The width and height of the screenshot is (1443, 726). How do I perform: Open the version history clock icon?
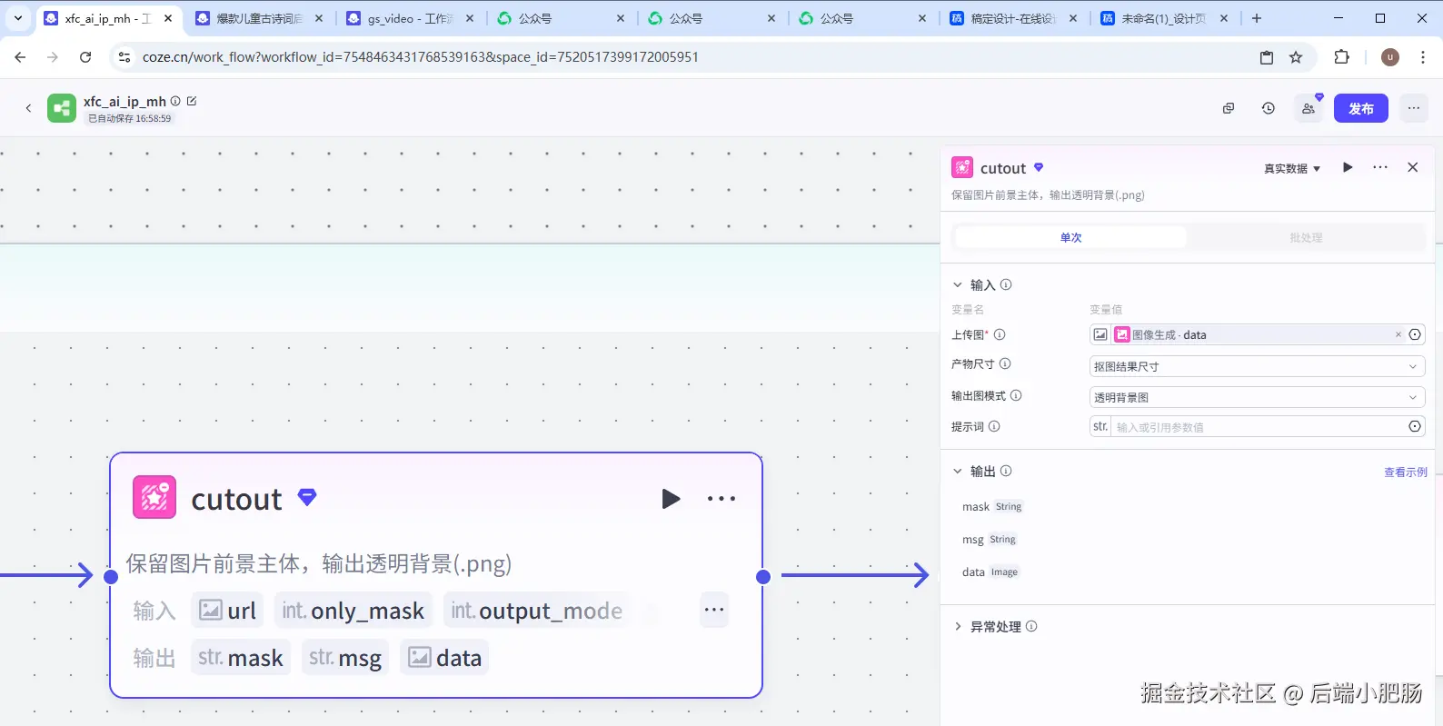point(1269,108)
